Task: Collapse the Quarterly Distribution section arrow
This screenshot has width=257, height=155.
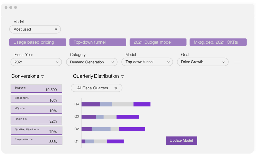Action: 122,76
